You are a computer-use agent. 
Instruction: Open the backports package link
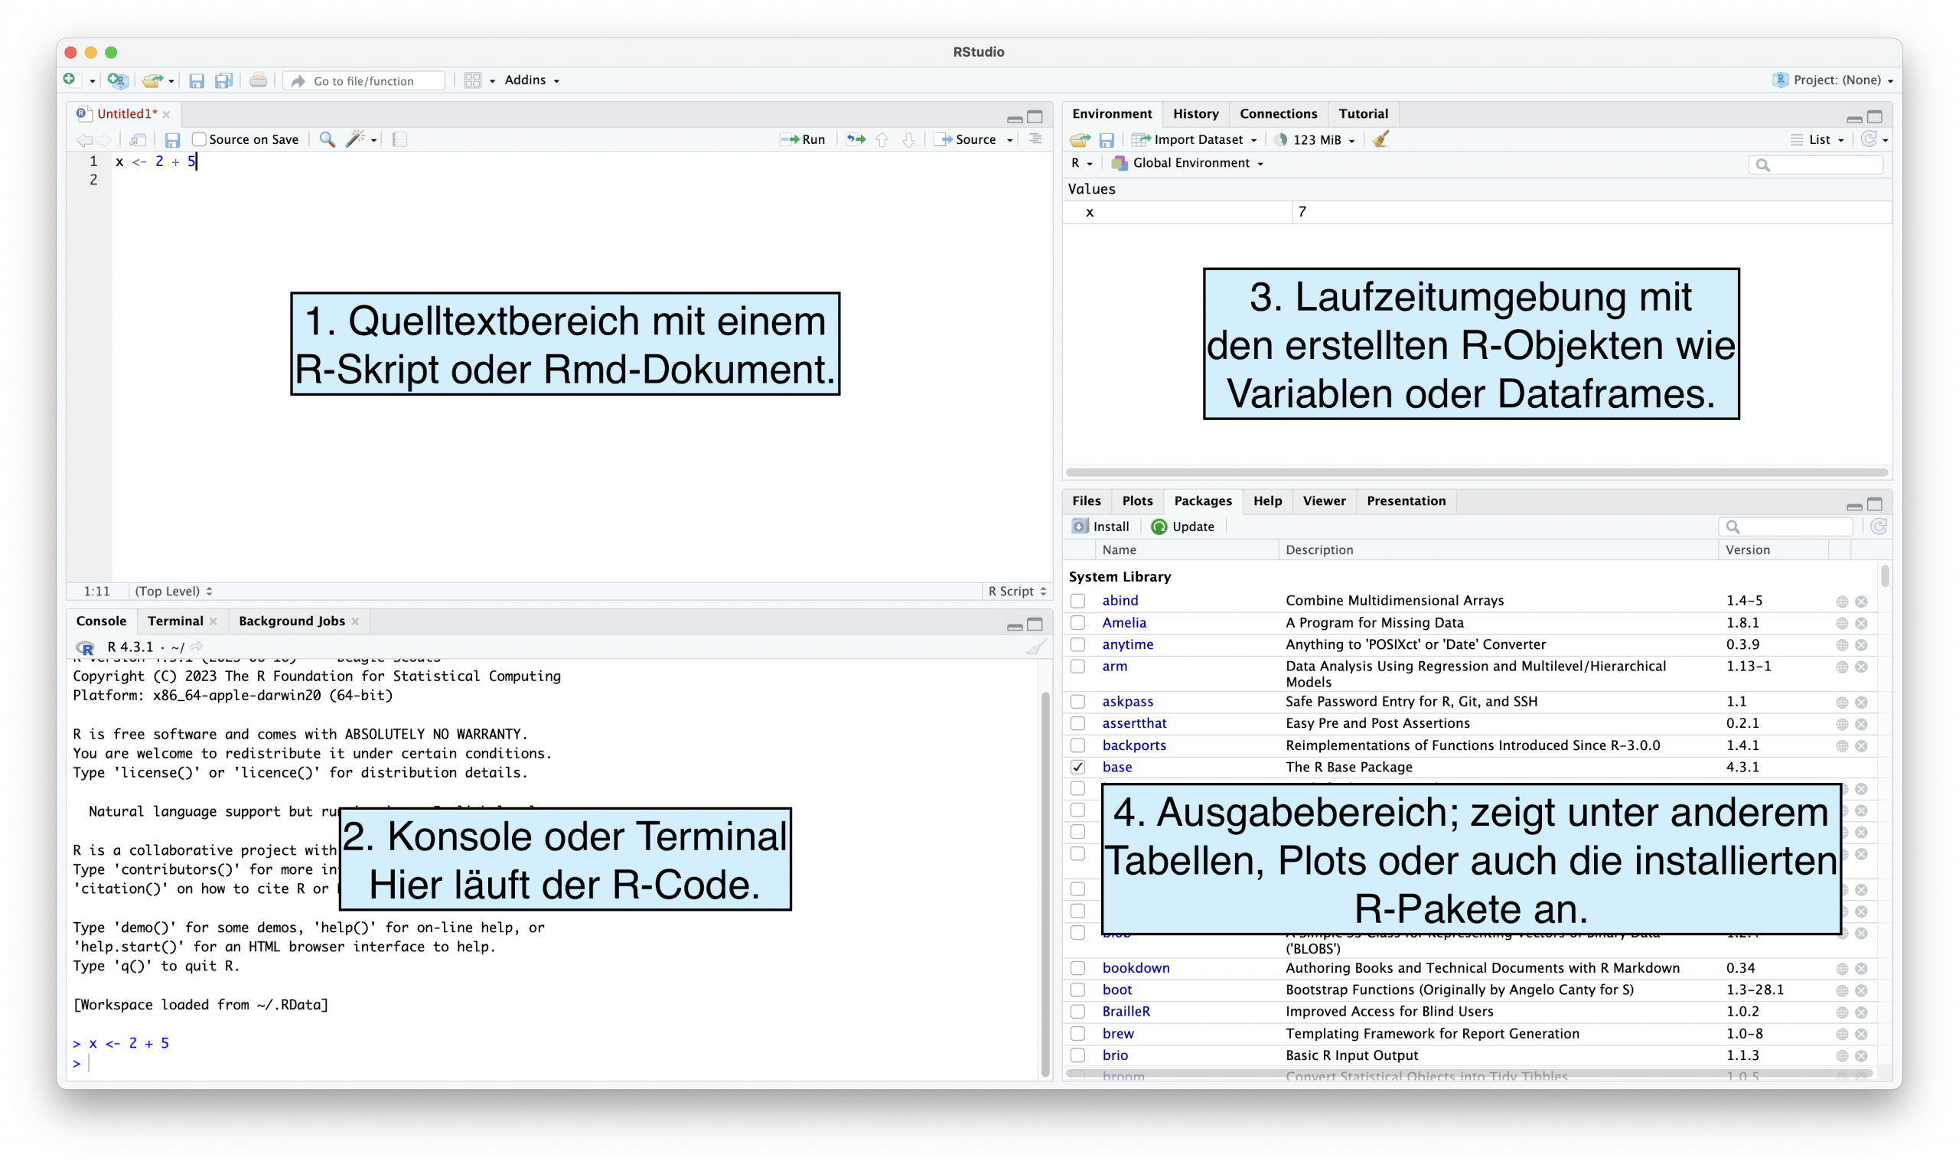coord(1134,745)
